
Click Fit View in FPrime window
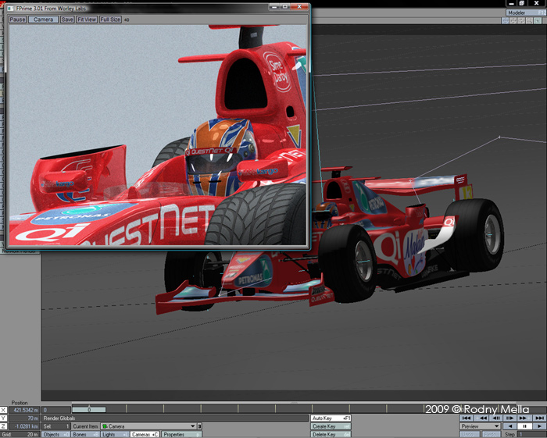86,19
